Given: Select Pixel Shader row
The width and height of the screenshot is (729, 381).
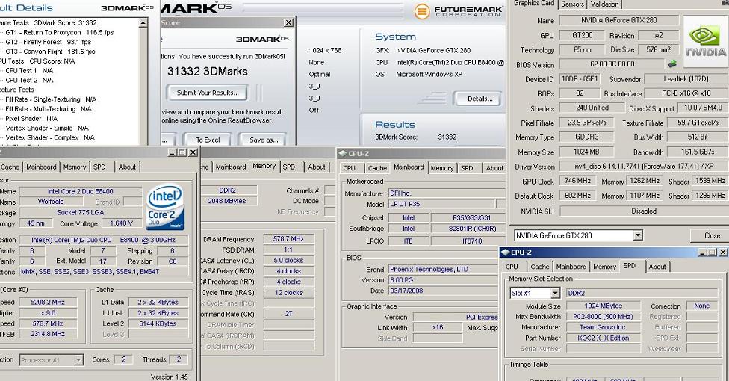Looking at the screenshot, I should click(x=31, y=119).
